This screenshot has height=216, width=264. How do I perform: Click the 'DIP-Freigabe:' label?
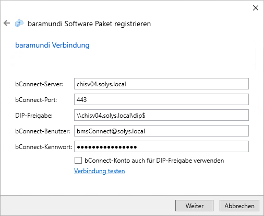tap(34, 116)
